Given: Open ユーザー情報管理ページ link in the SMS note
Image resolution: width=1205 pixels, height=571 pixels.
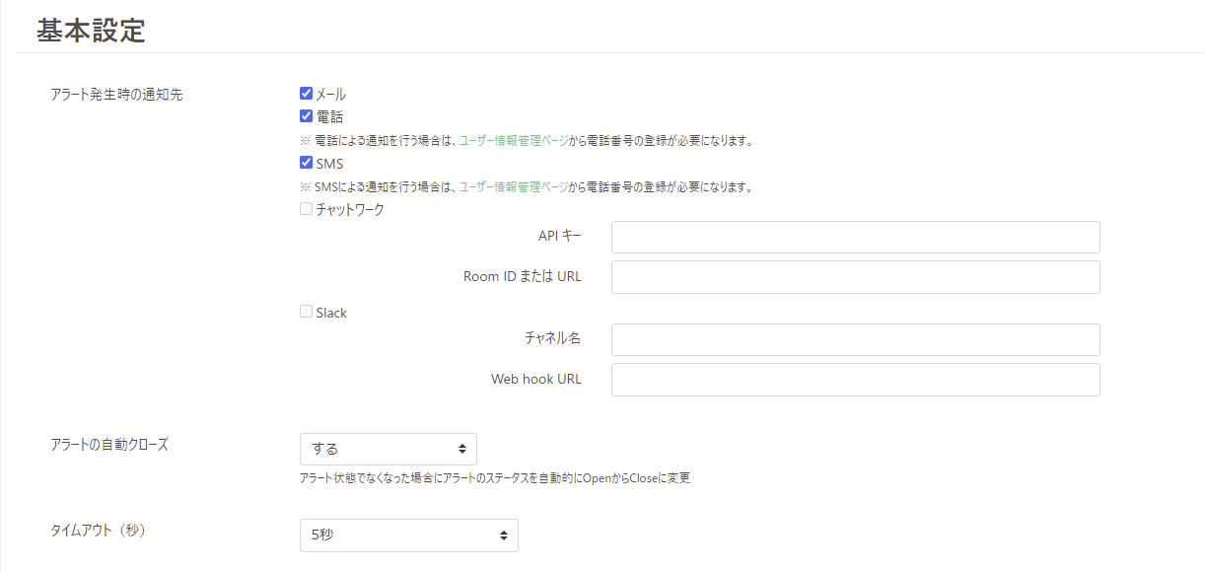Looking at the screenshot, I should (514, 187).
